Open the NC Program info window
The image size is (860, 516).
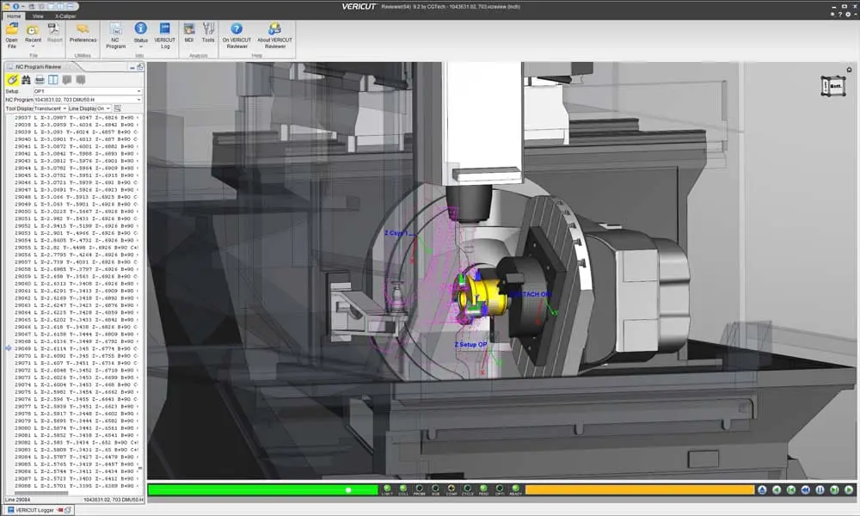click(x=115, y=35)
